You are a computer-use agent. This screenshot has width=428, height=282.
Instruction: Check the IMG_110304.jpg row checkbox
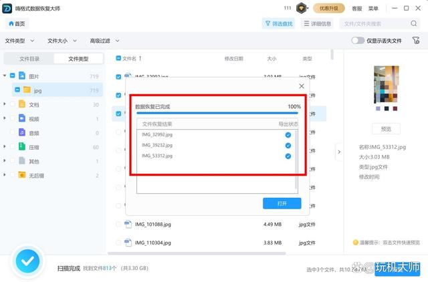pos(118,243)
